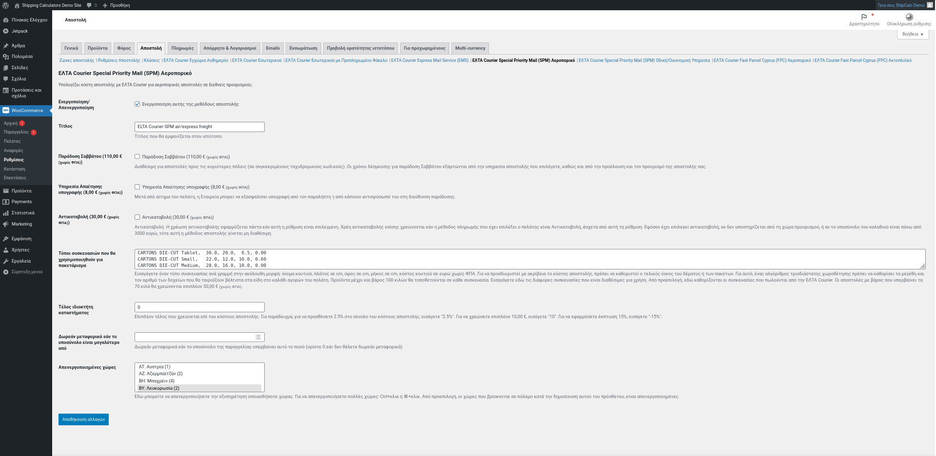Click the Σύμπτυξη μενού collapse icon

[x=6, y=272]
